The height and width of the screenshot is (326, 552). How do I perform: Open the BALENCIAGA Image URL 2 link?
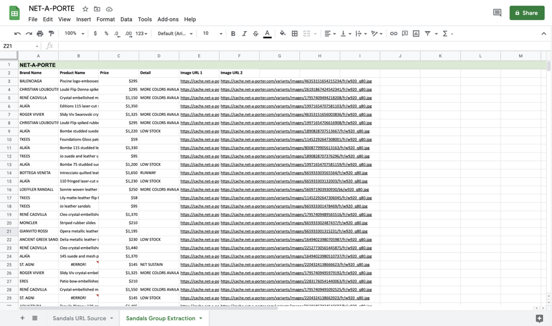(295, 81)
